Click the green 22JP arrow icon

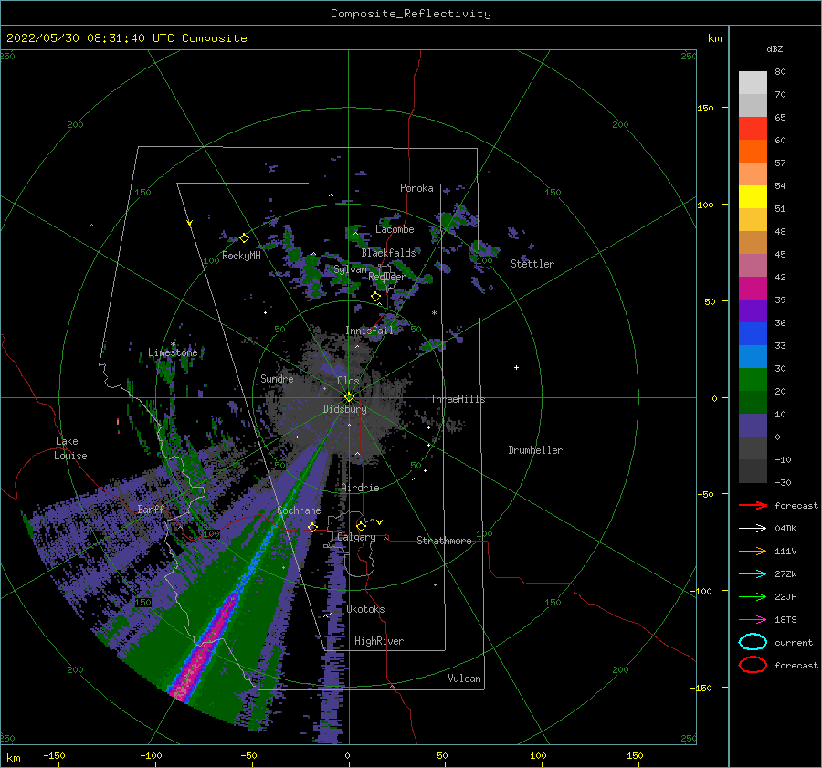pos(753,596)
